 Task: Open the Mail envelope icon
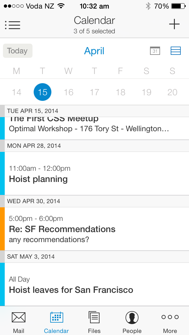coord(19,318)
